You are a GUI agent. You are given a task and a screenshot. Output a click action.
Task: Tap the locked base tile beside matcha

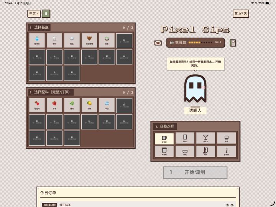click(124, 41)
